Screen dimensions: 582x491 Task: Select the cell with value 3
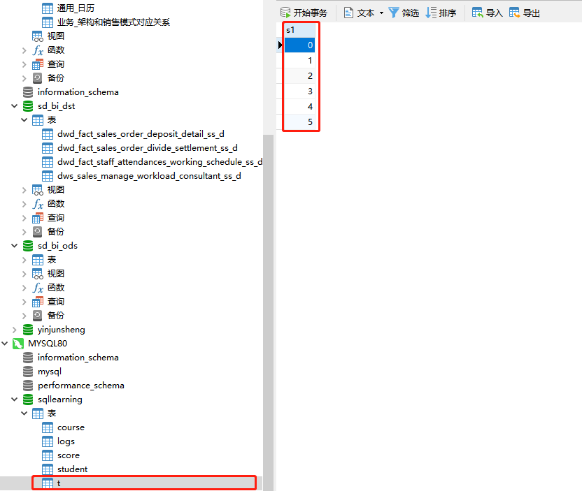coord(299,91)
